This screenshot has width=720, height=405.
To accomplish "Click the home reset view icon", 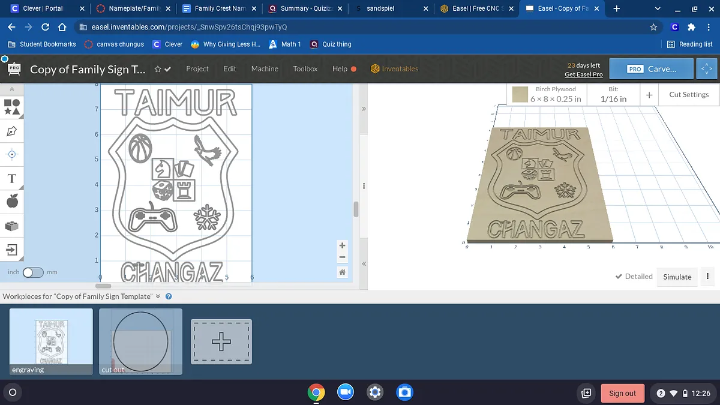I will (x=342, y=272).
